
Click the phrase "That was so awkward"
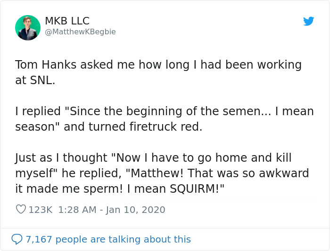tap(254, 174)
